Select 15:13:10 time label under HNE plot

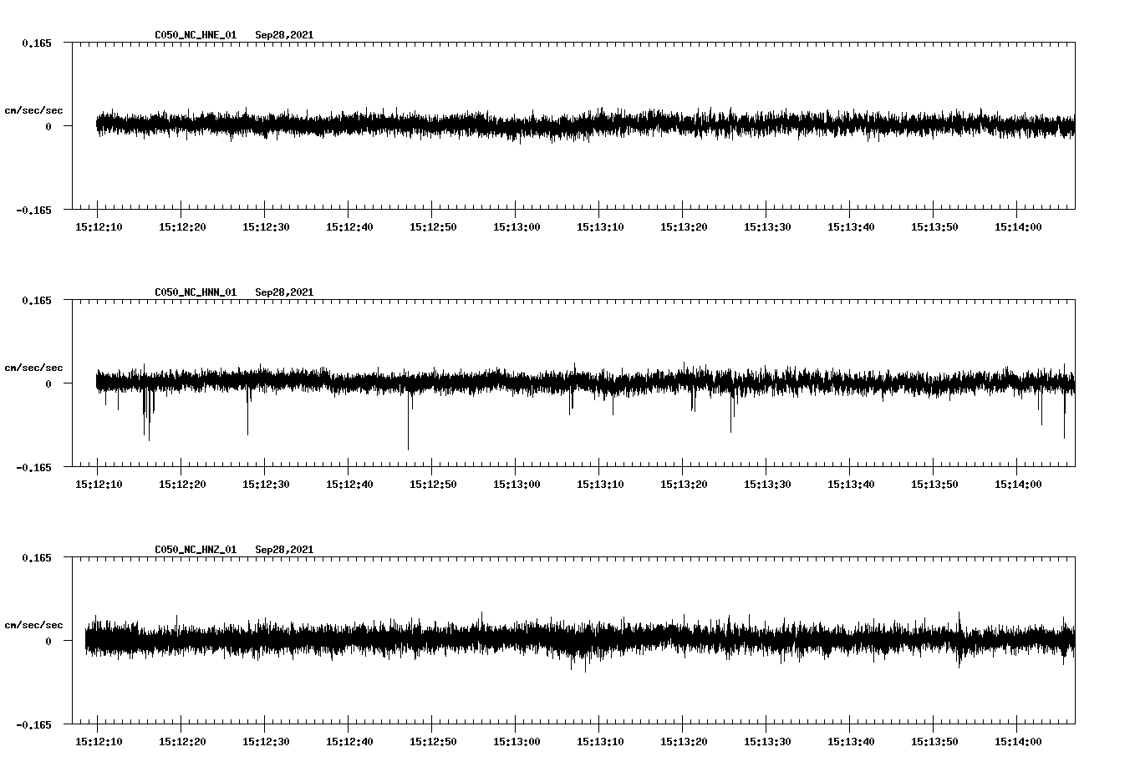(x=600, y=226)
